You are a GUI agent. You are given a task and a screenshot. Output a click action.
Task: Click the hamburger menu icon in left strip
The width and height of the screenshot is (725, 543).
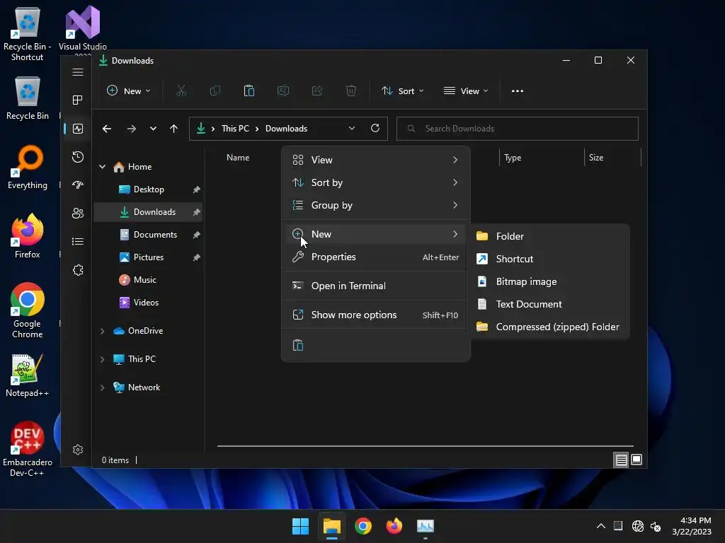pos(78,73)
